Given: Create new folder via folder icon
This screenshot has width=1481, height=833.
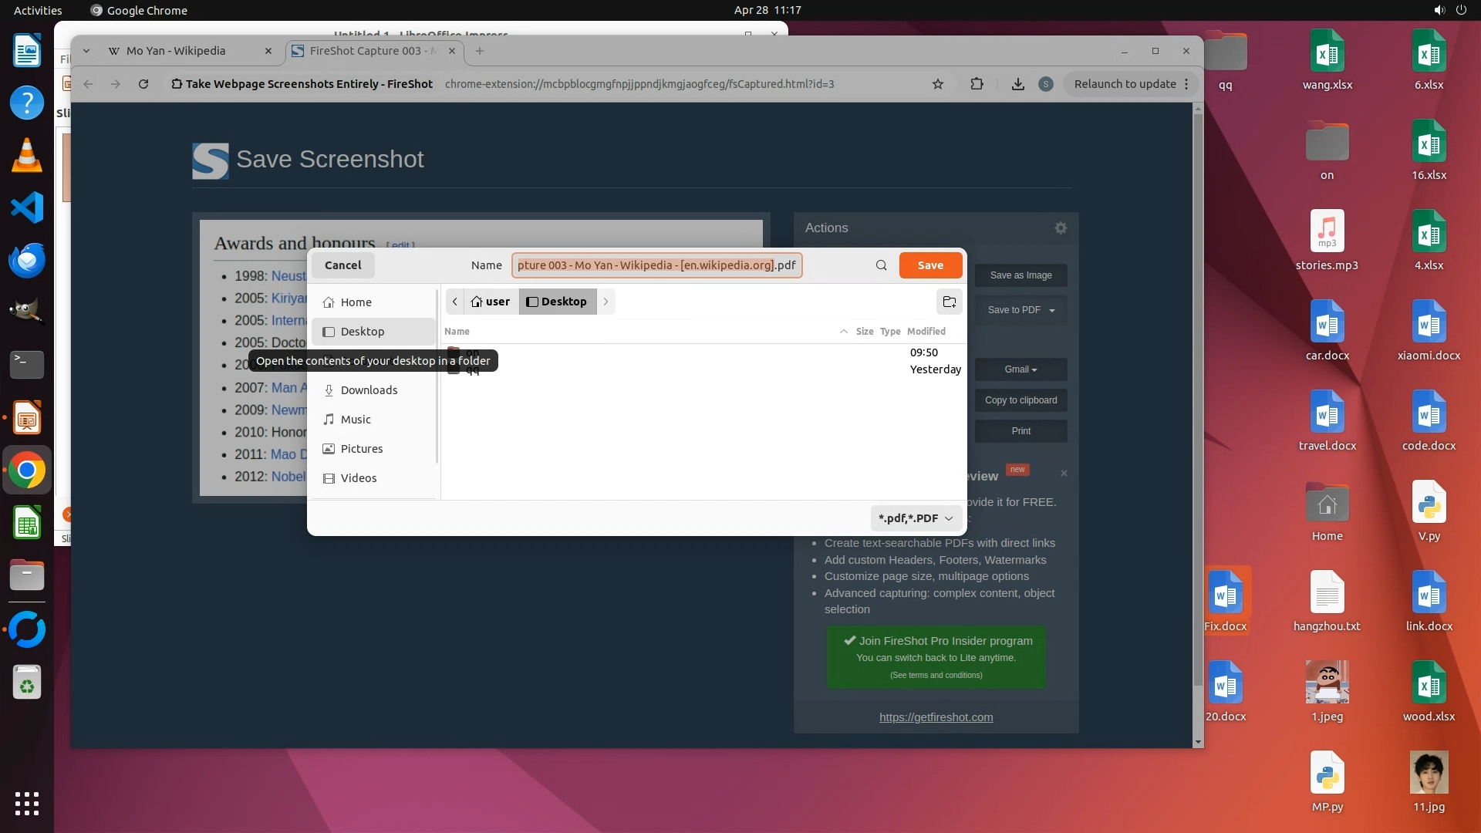Looking at the screenshot, I should pos(950,302).
